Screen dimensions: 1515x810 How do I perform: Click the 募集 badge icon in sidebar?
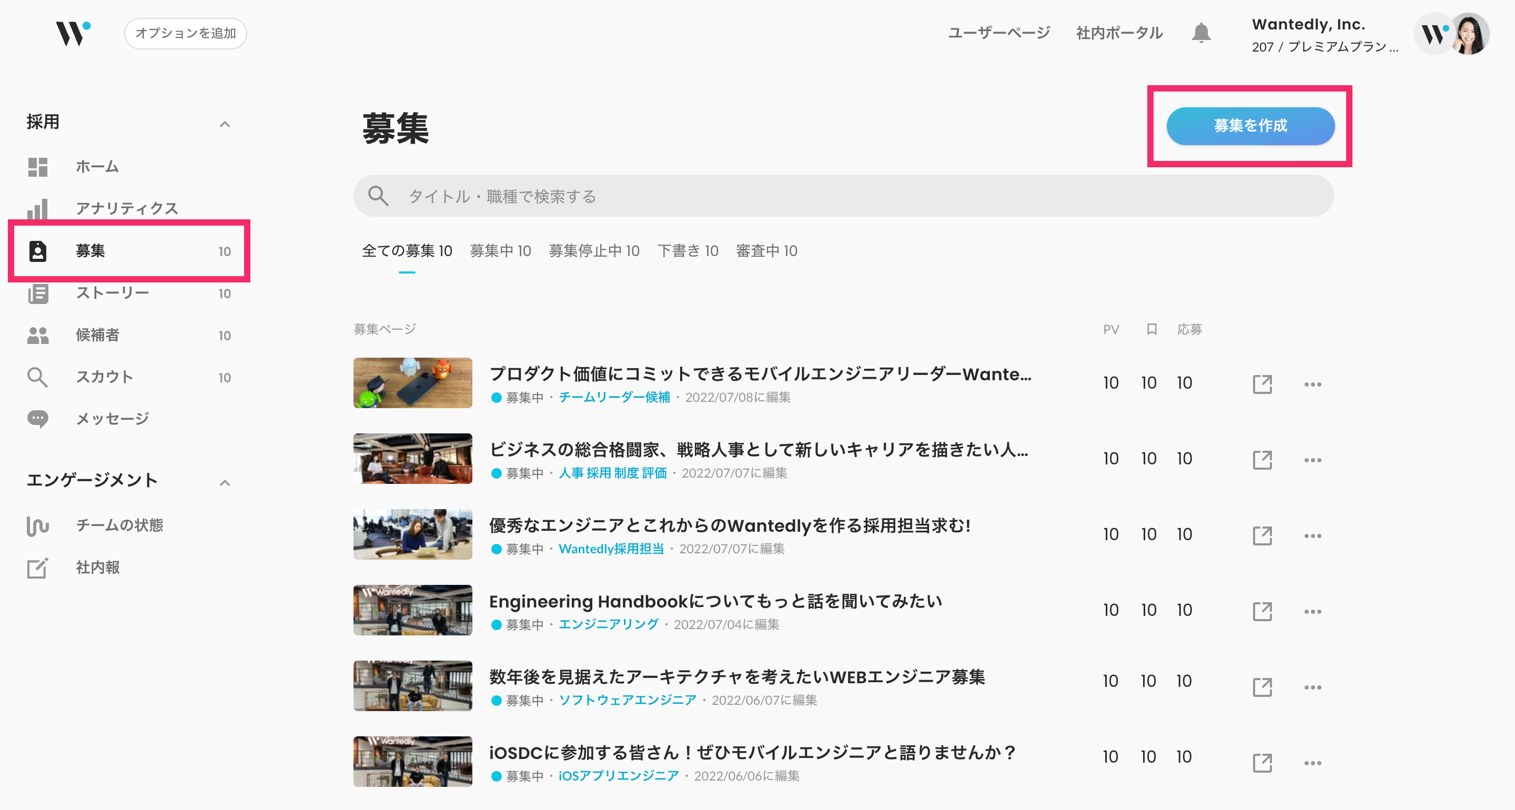[38, 251]
